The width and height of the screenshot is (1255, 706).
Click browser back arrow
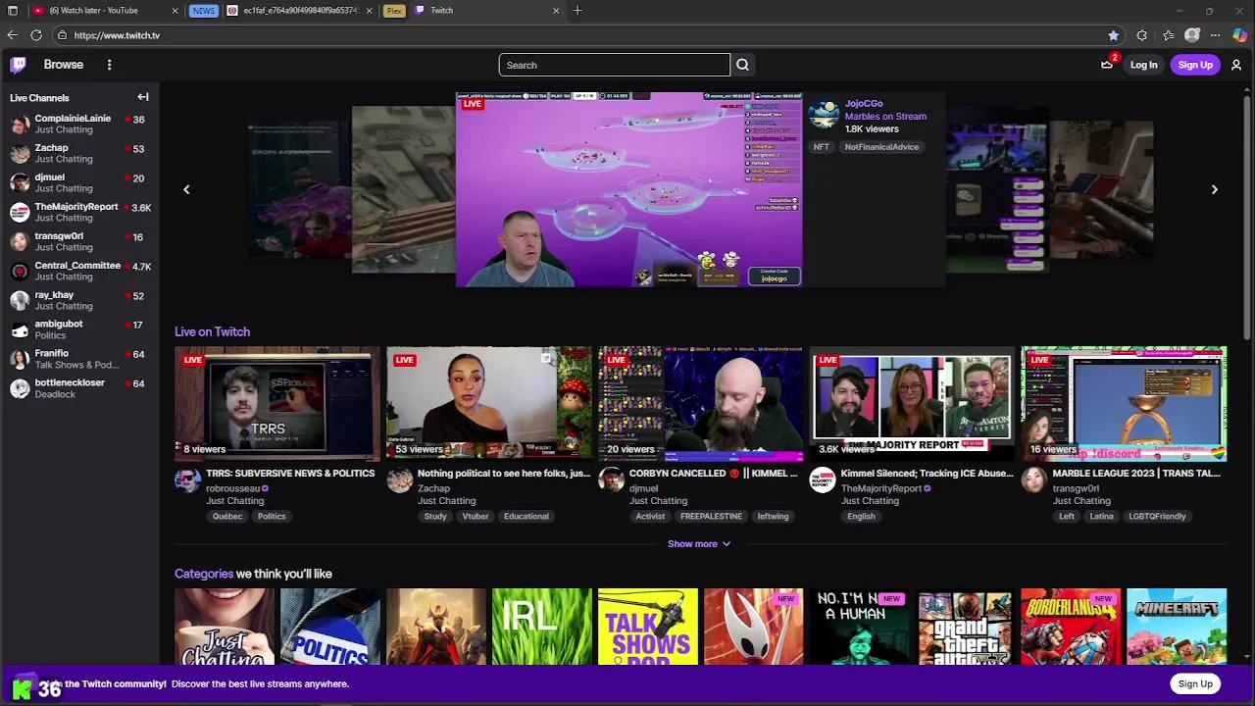[x=12, y=35]
